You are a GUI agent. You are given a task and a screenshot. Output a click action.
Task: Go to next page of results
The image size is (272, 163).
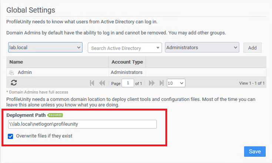[x=151, y=83]
